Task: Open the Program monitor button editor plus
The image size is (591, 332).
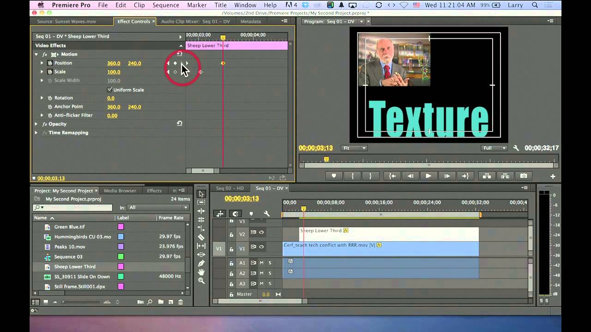Action: click(553, 177)
